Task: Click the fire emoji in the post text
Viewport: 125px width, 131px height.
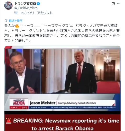Action: (x=17, y=26)
